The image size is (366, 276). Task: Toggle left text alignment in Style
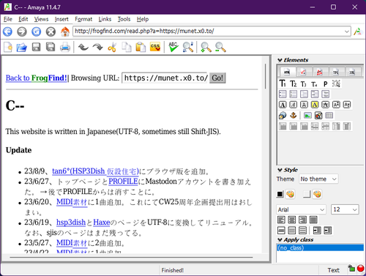coord(281,220)
